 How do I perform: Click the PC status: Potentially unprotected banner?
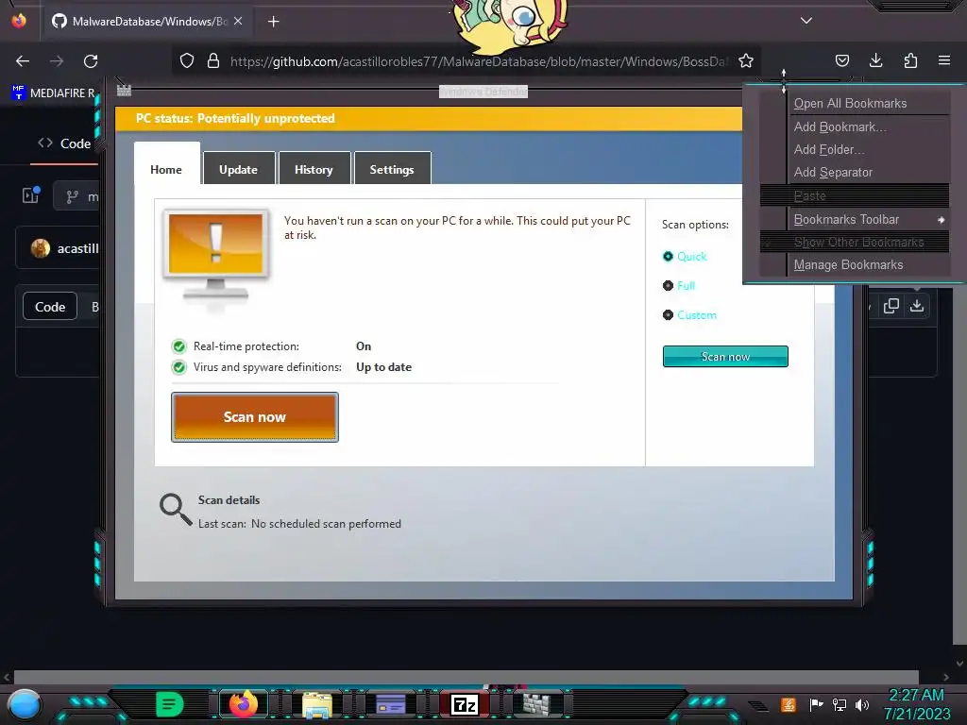[429, 118]
